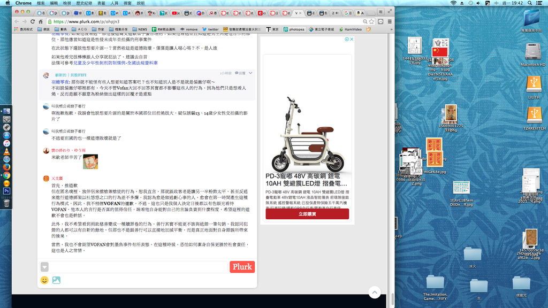Click the back-to-top round button
Viewport: 548px width, 308px height.
tap(375, 292)
